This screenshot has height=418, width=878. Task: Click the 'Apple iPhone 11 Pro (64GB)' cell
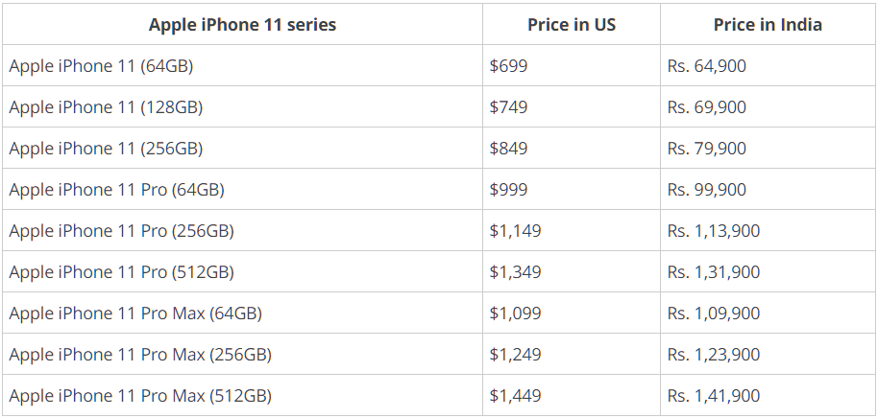tap(116, 190)
